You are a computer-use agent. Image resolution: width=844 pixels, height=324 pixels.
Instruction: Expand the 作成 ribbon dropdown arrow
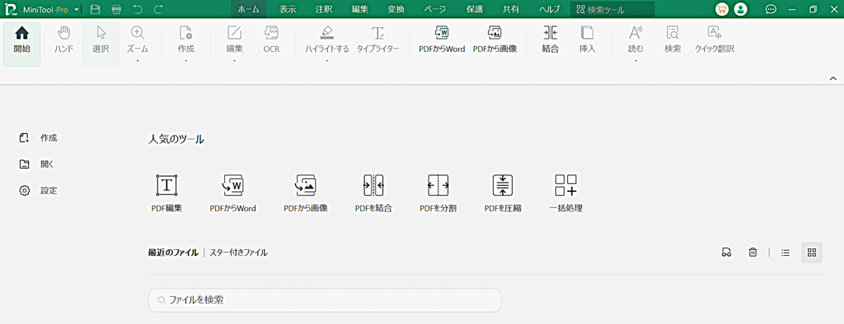click(185, 61)
